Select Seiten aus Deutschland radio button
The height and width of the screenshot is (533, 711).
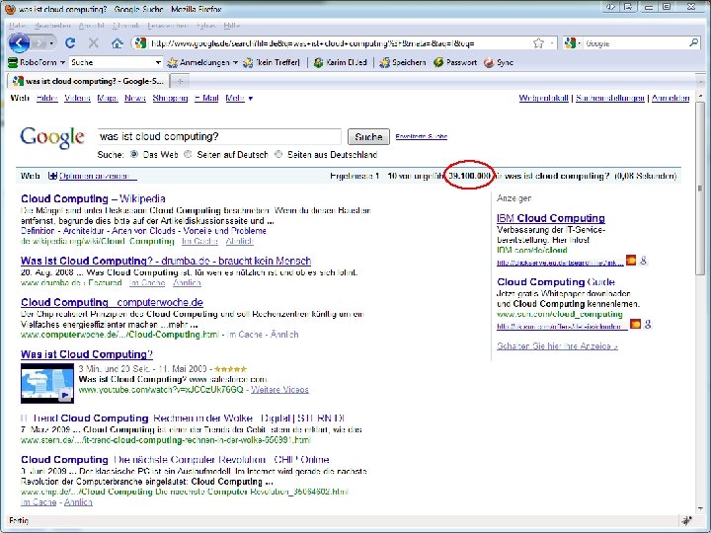click(278, 155)
